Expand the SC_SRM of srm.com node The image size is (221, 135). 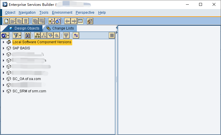click(4, 91)
